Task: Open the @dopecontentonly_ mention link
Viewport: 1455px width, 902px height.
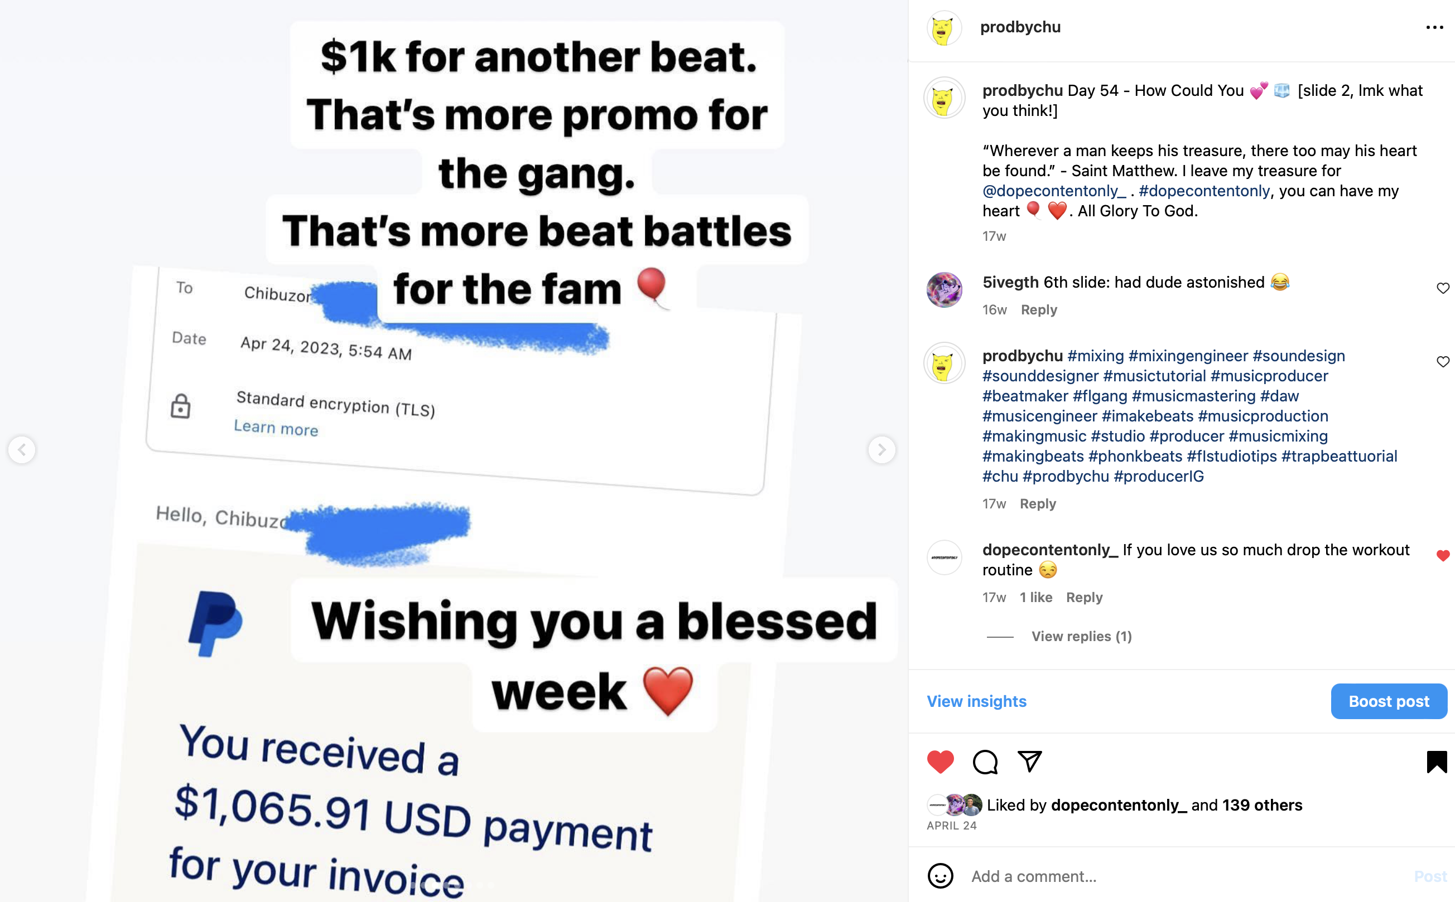Action: coord(1054,191)
